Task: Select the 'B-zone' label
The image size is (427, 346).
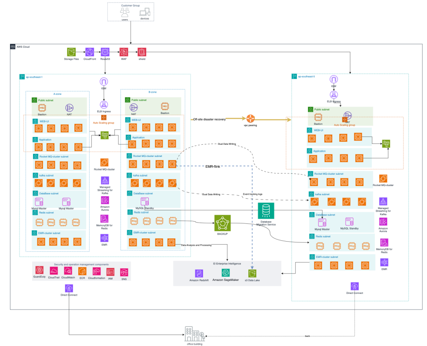Action: (153, 92)
